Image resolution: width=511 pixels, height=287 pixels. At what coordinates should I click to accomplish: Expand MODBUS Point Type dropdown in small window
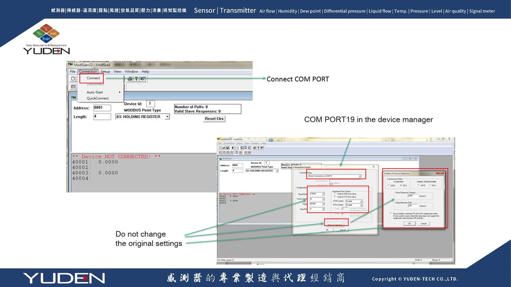(277, 171)
